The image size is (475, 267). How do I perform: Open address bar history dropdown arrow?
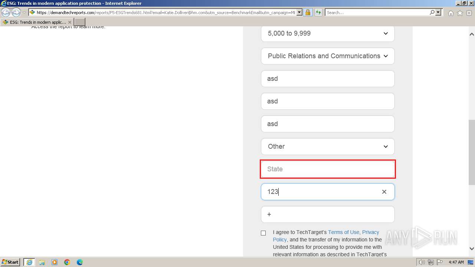click(x=299, y=13)
